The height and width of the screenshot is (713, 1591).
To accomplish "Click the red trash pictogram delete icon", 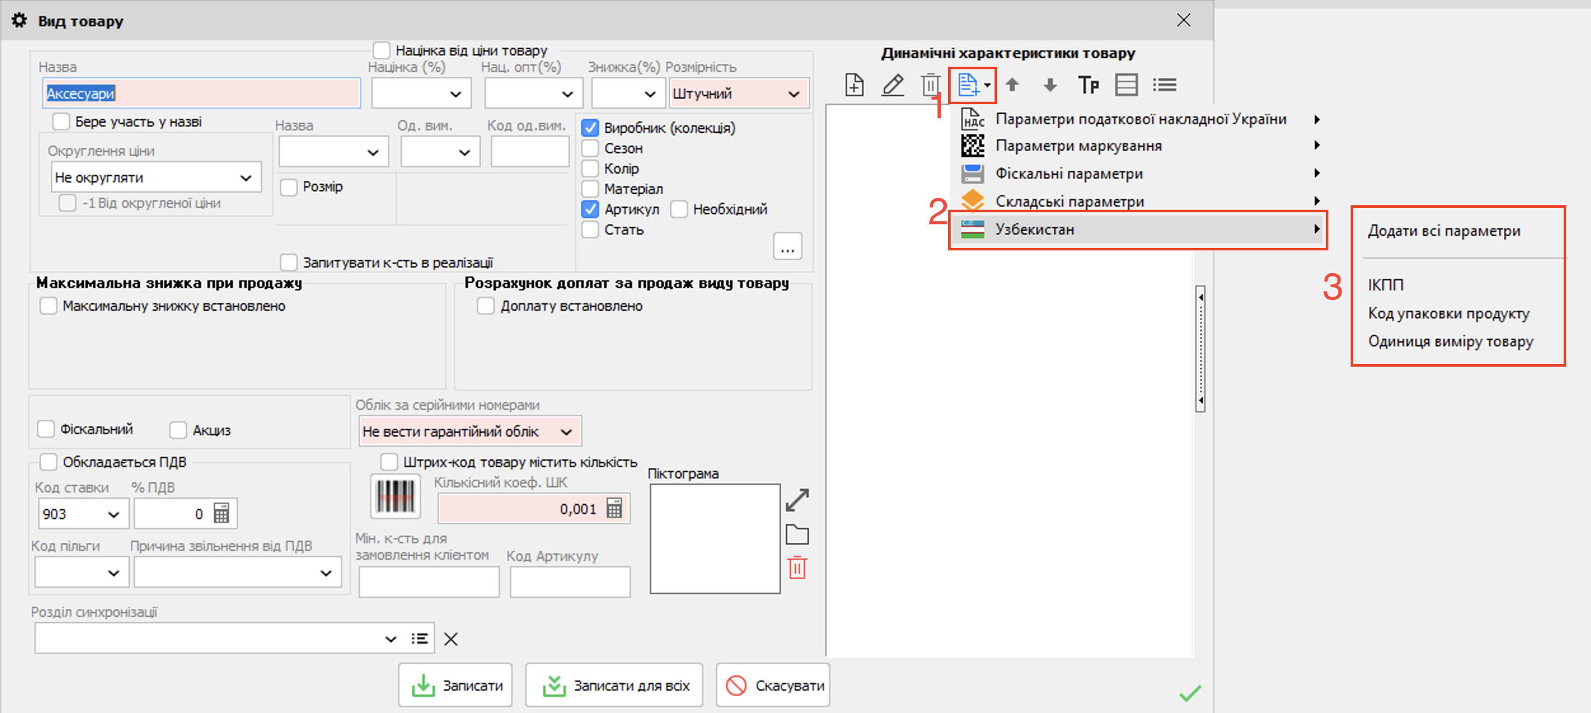I will tap(797, 567).
